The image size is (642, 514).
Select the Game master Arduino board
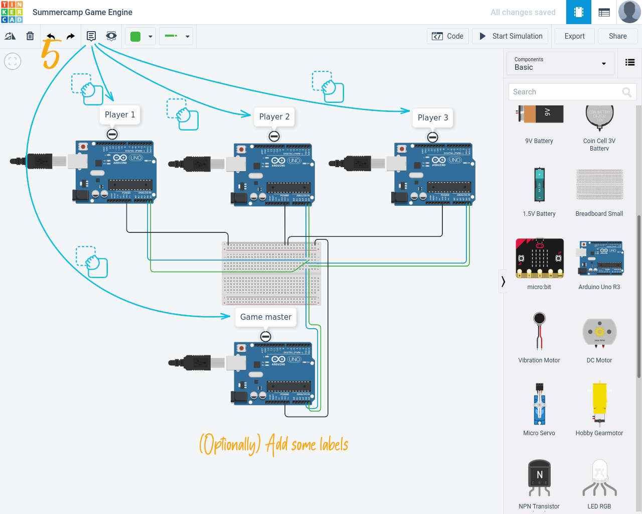tap(273, 373)
